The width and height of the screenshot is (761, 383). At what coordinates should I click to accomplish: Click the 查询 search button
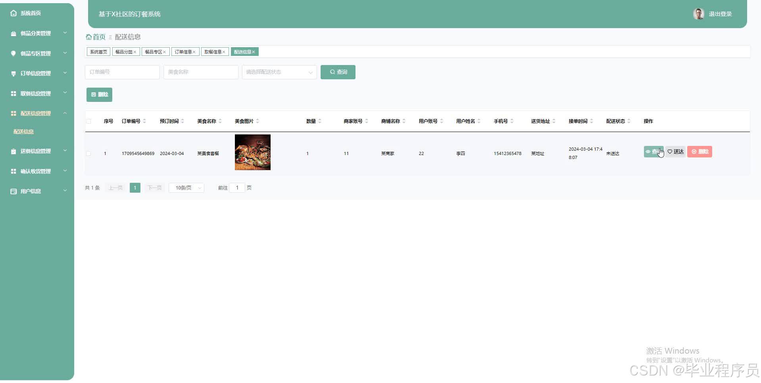point(338,72)
